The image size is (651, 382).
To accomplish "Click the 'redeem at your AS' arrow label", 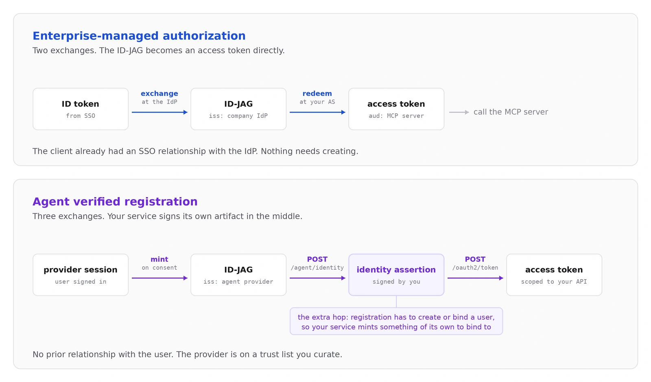I will [x=317, y=98].
